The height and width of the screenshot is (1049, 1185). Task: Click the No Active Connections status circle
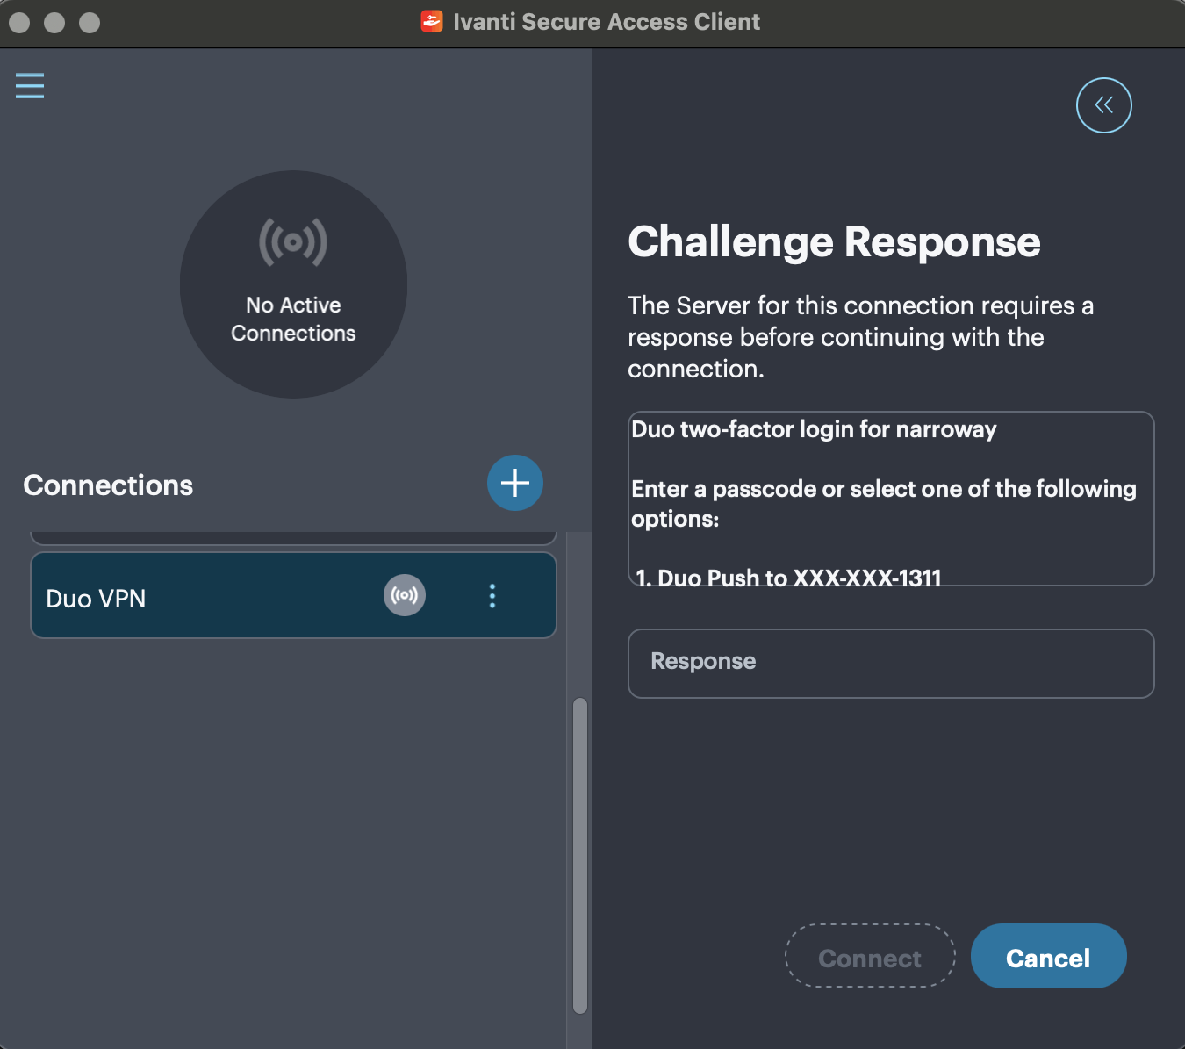point(293,284)
